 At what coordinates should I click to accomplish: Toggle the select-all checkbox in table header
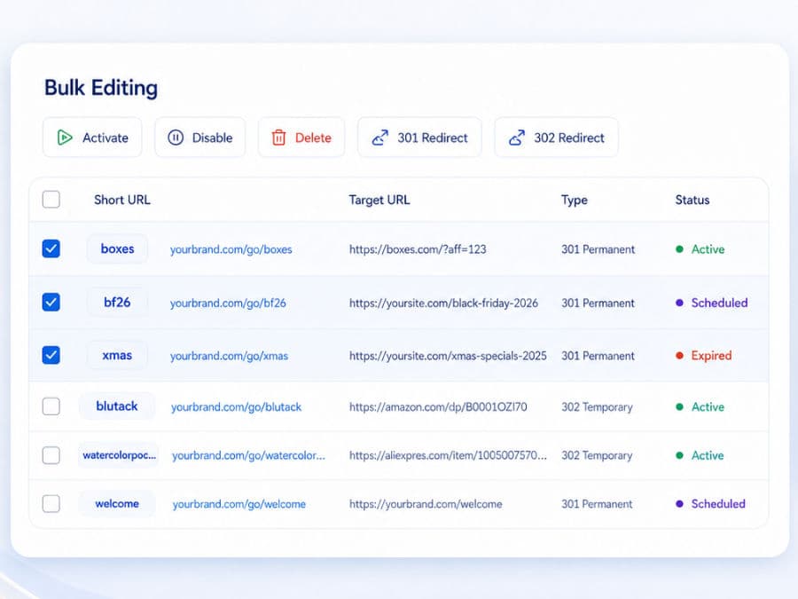51,199
